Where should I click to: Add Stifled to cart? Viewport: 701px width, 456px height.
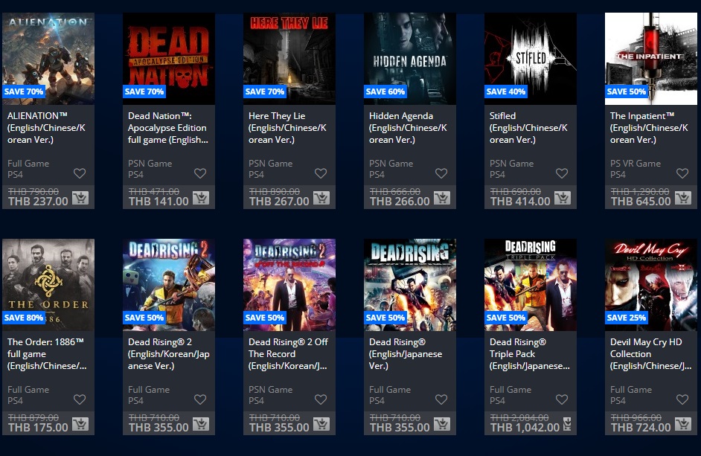coord(563,198)
